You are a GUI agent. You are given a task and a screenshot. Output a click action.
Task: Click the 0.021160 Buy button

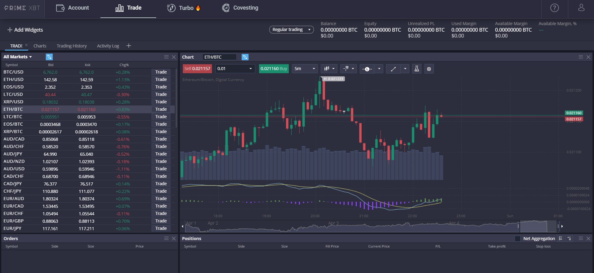point(274,69)
